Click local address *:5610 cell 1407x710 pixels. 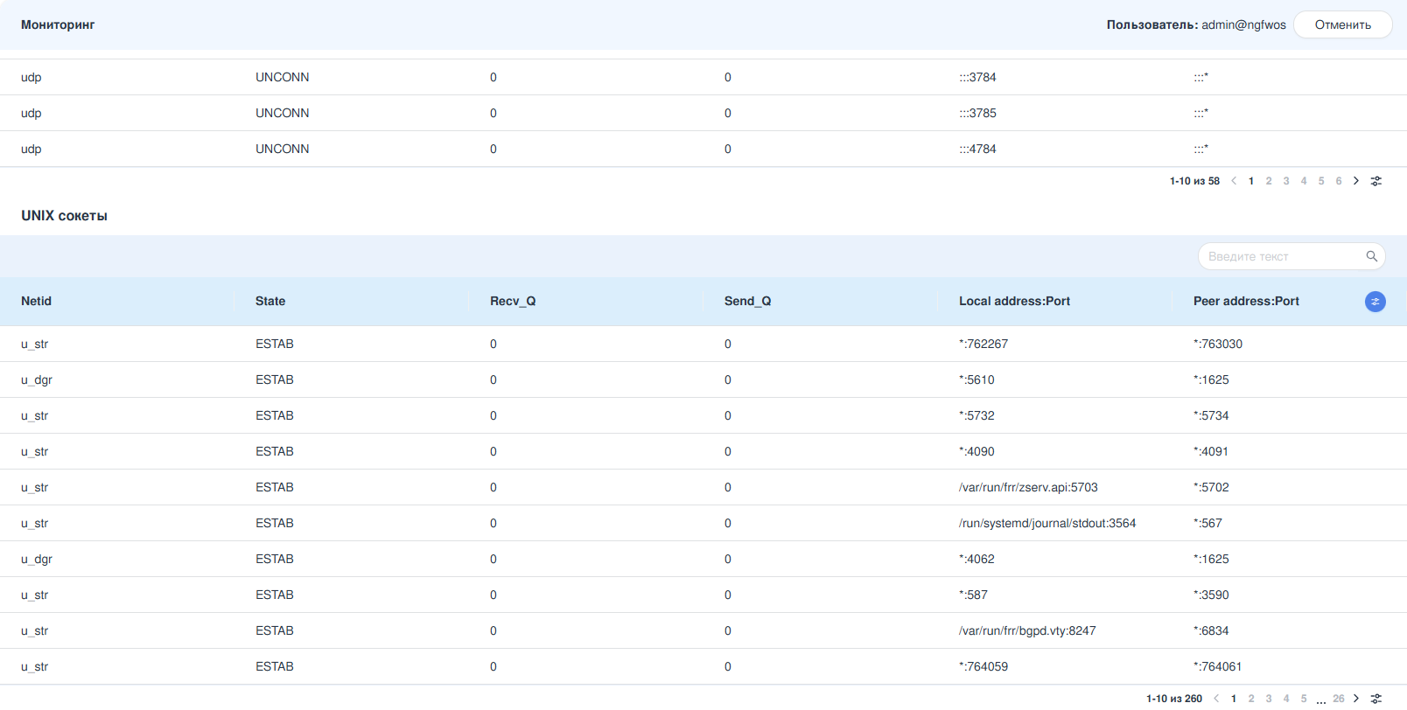[x=976, y=379]
